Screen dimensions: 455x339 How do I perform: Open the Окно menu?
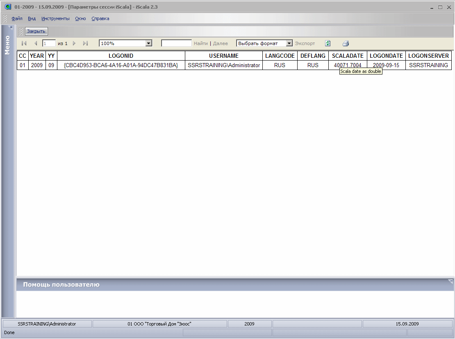coord(80,18)
